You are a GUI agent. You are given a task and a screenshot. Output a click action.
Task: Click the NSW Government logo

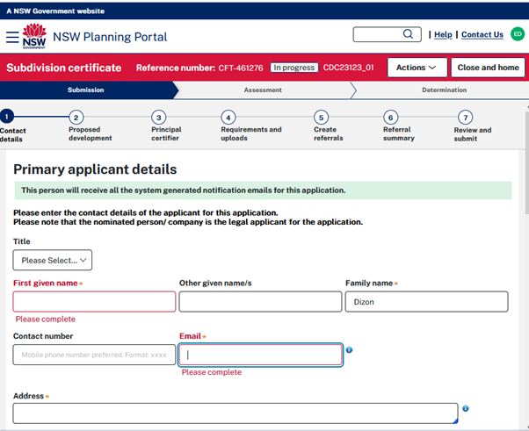(x=34, y=37)
